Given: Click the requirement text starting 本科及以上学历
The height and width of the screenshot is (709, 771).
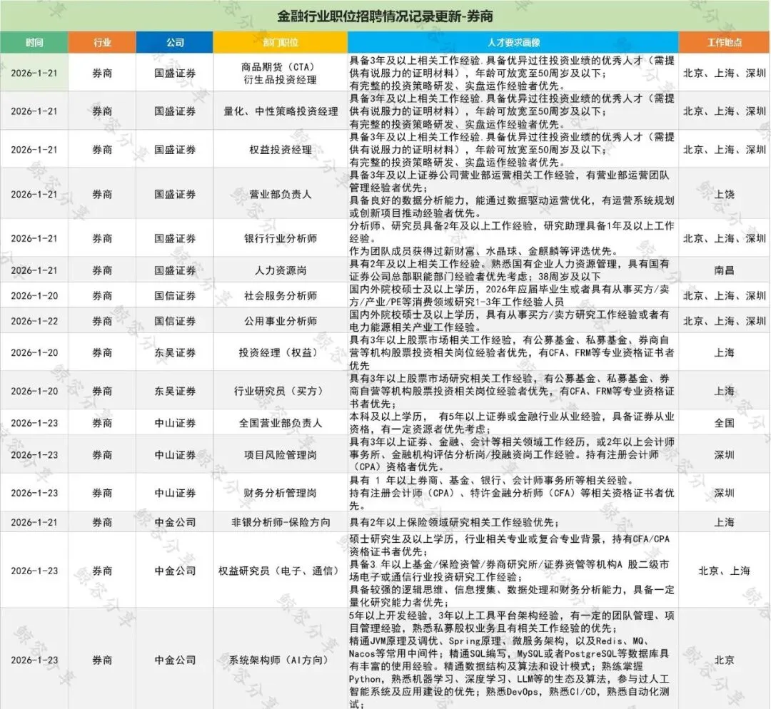Looking at the screenshot, I should [x=513, y=423].
